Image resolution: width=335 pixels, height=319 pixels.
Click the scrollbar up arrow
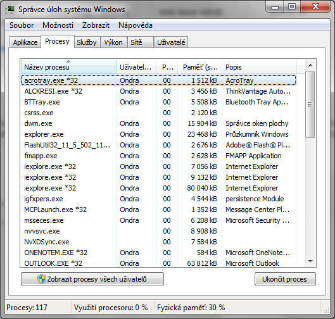click(310, 65)
